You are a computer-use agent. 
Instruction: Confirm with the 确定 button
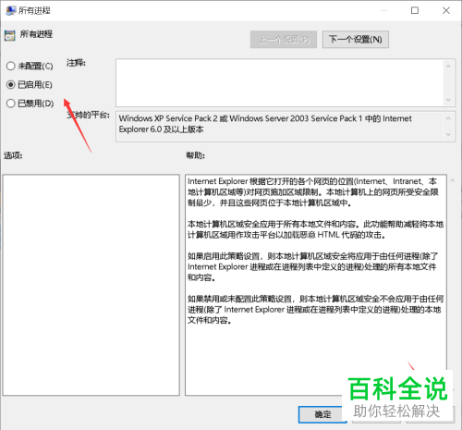coord(322,414)
